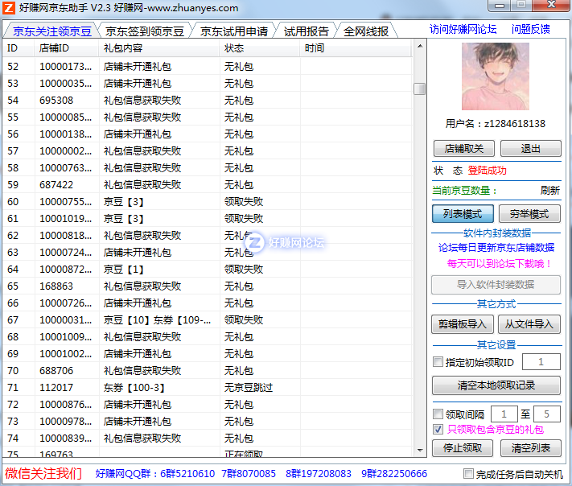Image resolution: width=572 pixels, height=486 pixels.
Task: Click 每天可以到论坛下载哦 text
Action: pos(499,264)
